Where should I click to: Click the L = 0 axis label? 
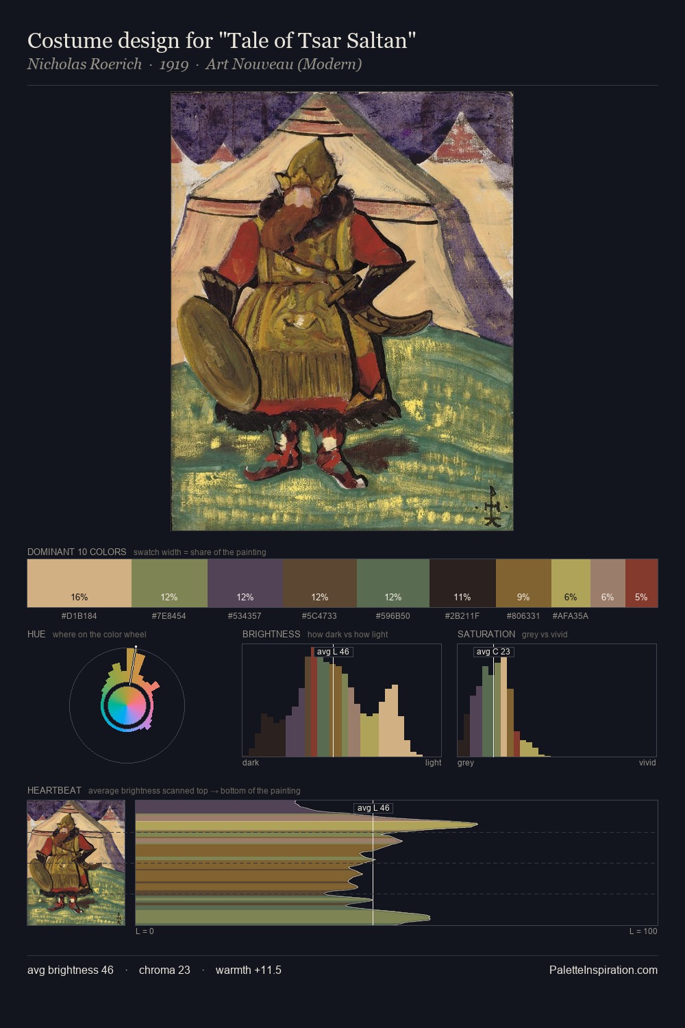pyautogui.click(x=145, y=931)
